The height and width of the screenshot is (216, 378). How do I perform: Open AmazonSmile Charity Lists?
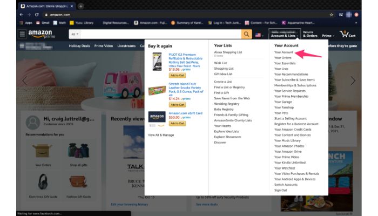(x=233, y=120)
